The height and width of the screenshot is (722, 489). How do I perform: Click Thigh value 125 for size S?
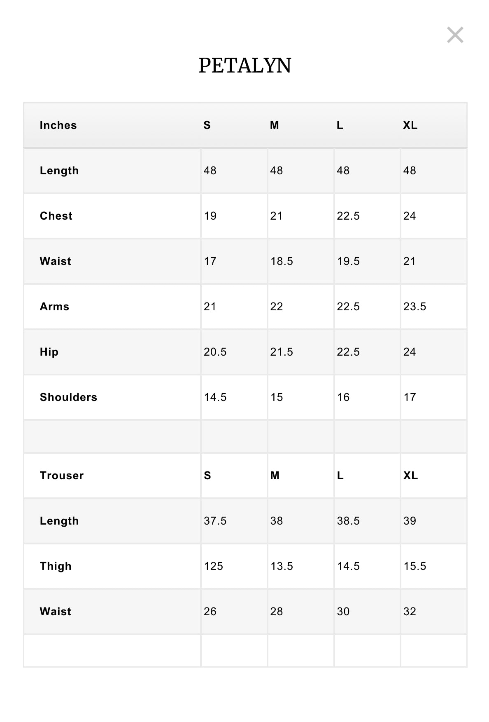[x=213, y=566]
